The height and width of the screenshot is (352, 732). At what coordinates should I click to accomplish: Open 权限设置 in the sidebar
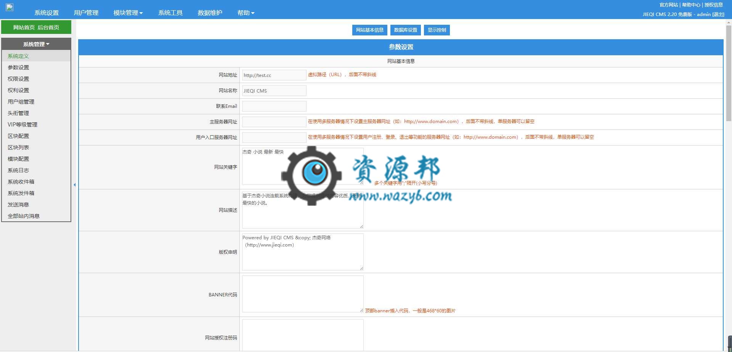[x=18, y=79]
